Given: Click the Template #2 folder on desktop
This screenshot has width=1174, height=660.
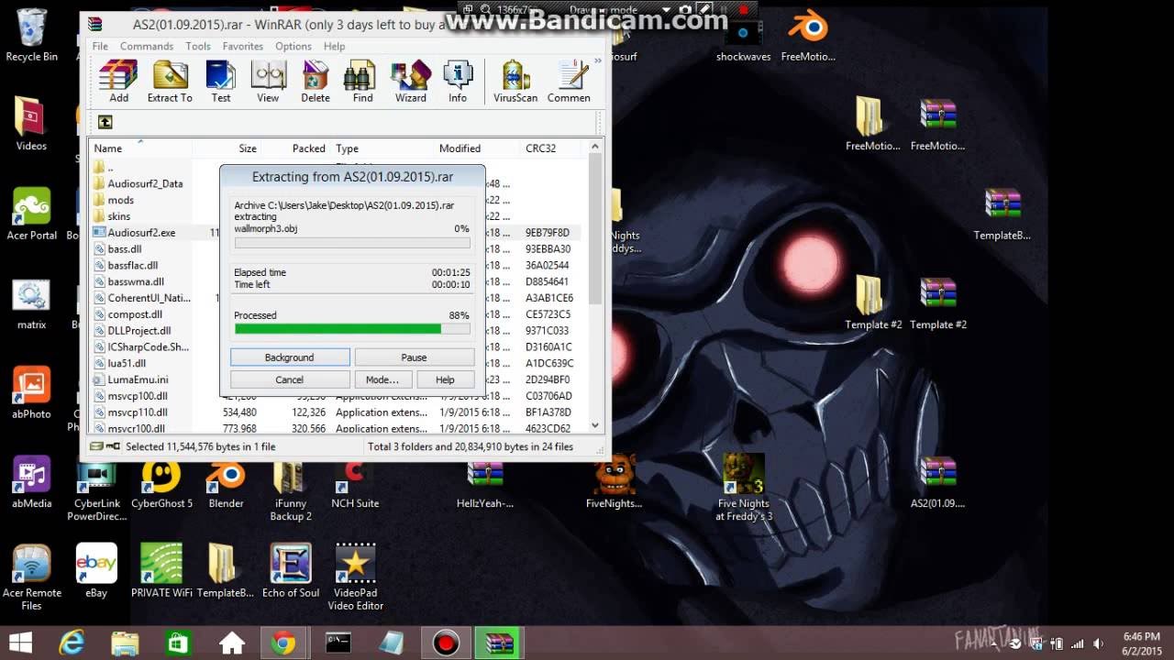Looking at the screenshot, I should 873,302.
